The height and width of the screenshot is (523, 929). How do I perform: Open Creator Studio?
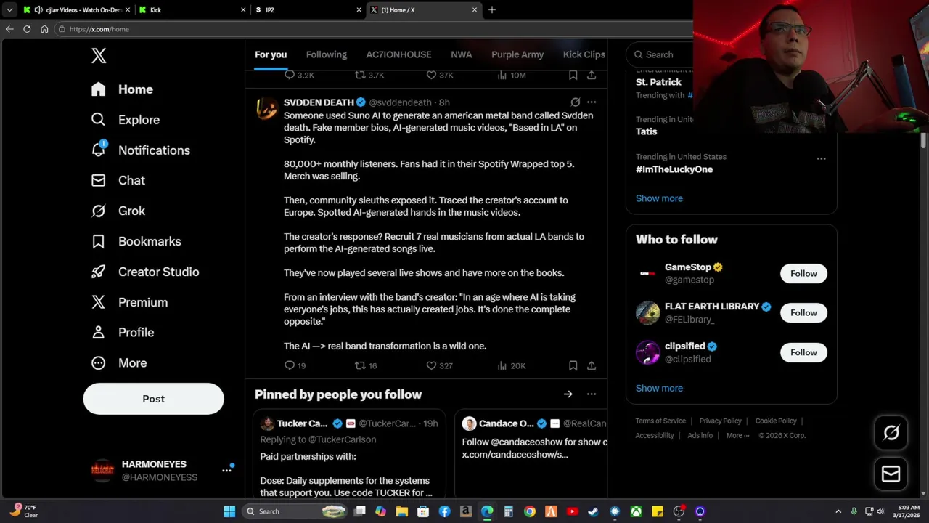tap(144, 272)
